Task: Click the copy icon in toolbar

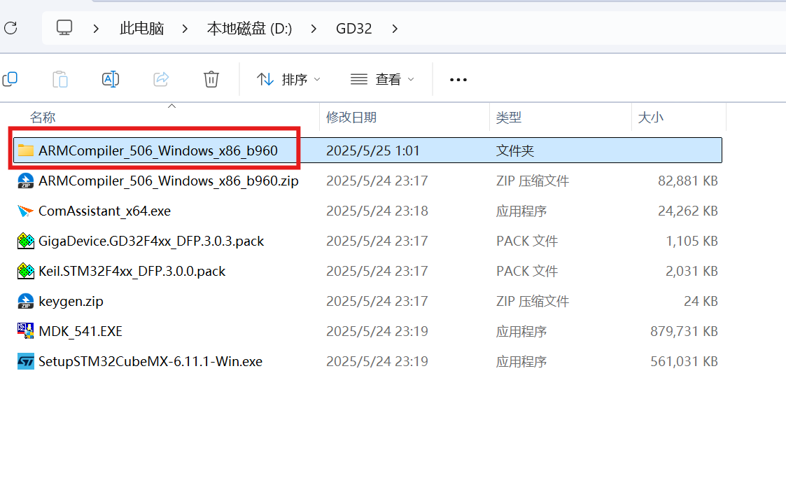Action: click(x=10, y=79)
